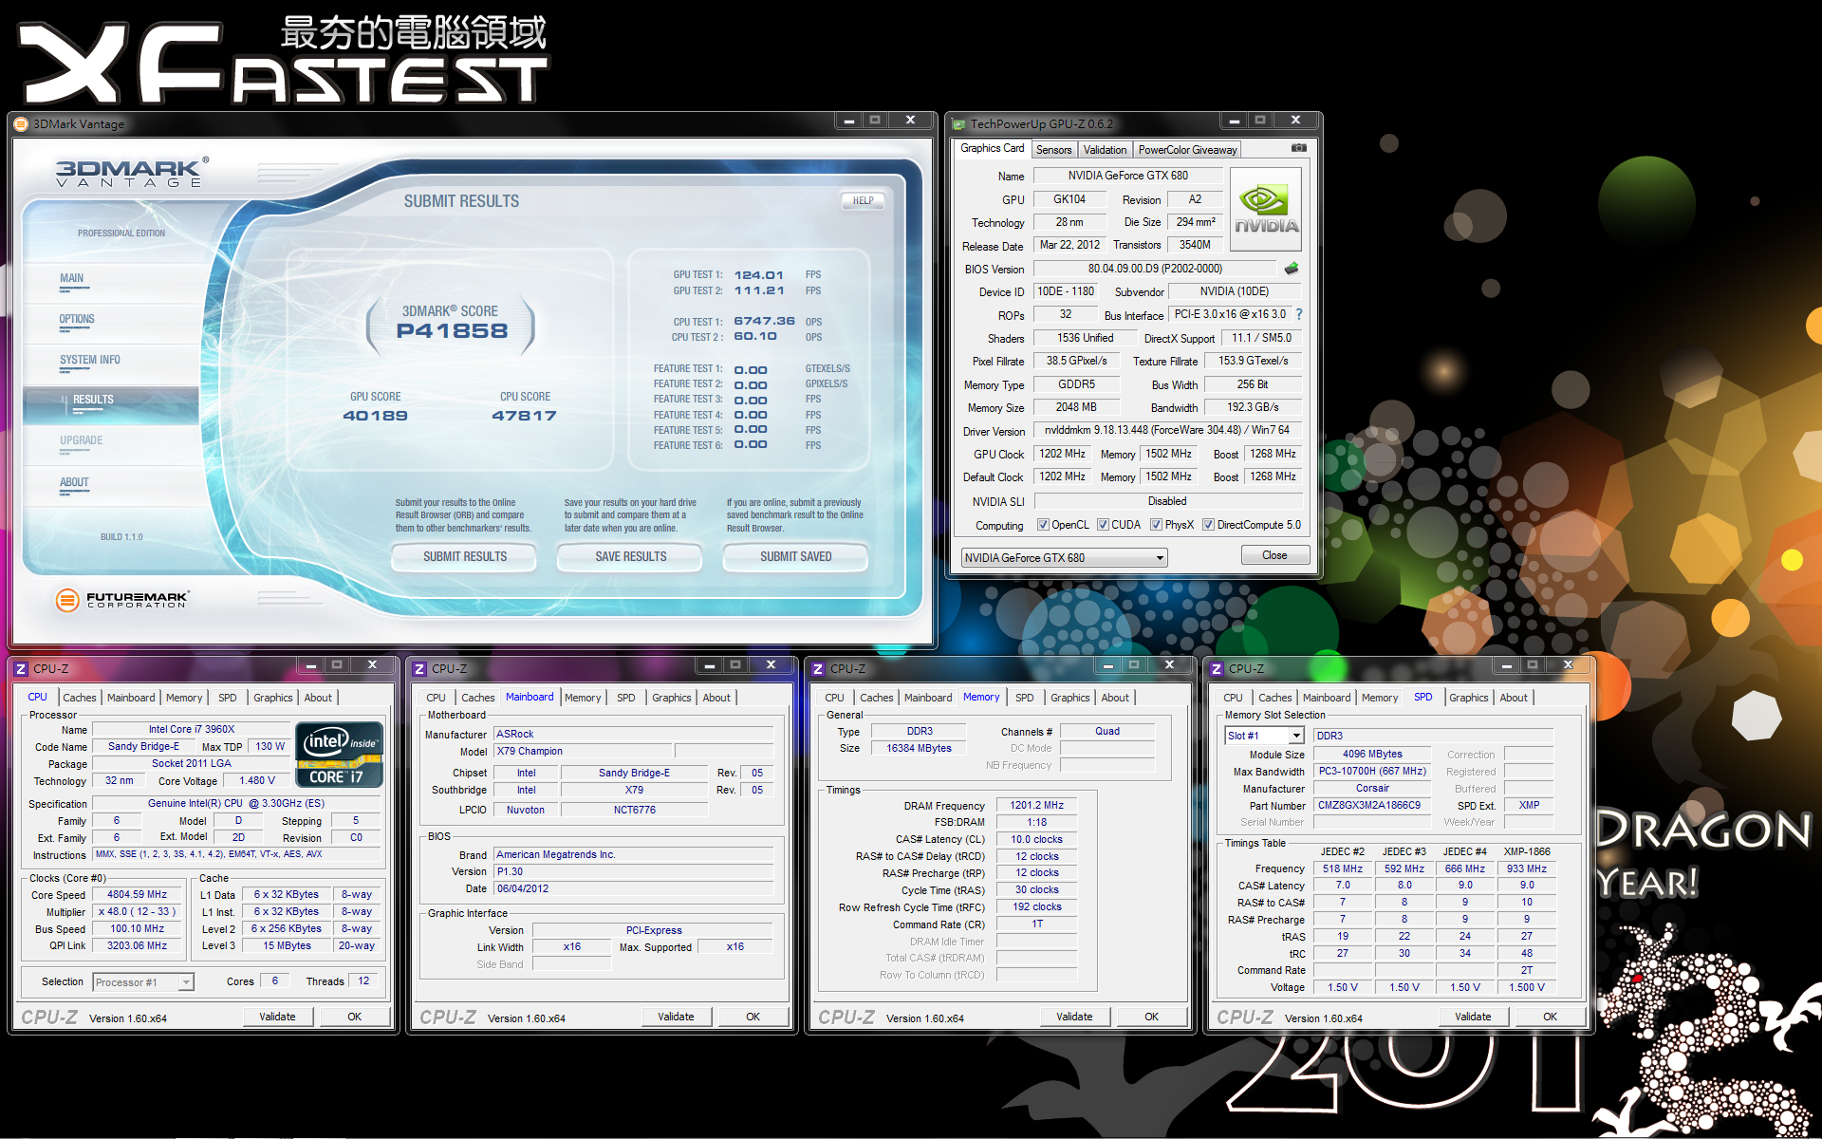The width and height of the screenshot is (1822, 1139).
Task: Click the SUBMIT SAVED button
Action: (795, 557)
